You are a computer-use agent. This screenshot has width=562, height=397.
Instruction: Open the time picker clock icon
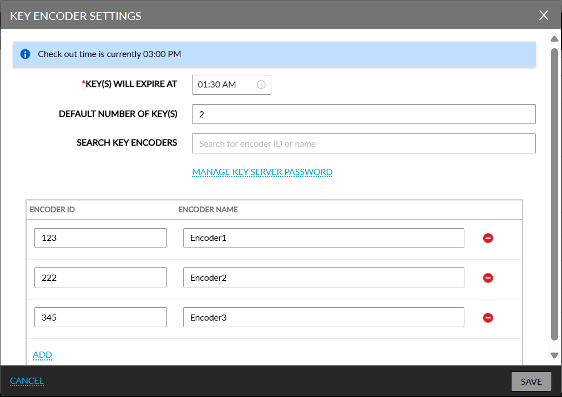(261, 85)
